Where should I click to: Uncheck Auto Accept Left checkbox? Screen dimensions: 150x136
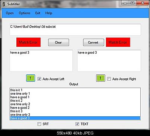[x=39, y=79]
